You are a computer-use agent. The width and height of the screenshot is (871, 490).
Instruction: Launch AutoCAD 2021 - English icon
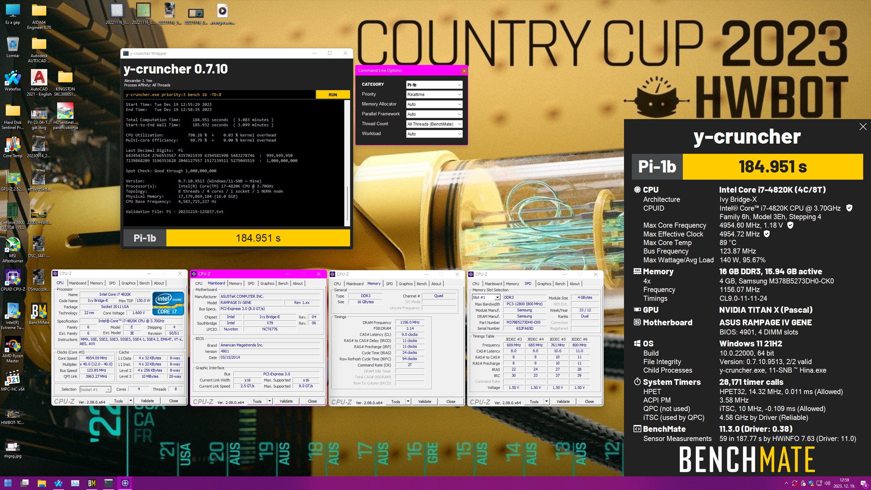pyautogui.click(x=39, y=83)
